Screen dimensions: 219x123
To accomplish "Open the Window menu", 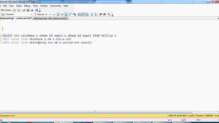I will (x=44, y=6).
